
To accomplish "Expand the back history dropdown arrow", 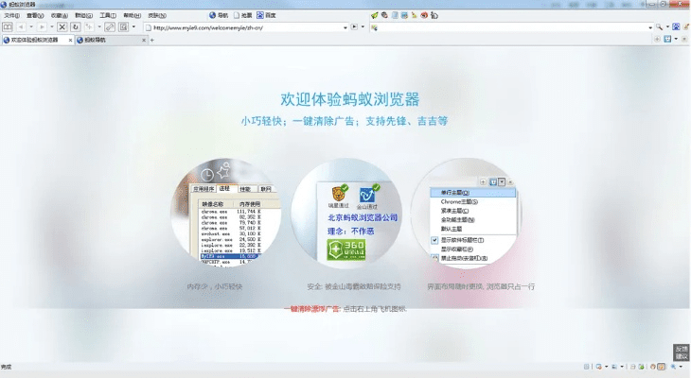I will pos(31,27).
